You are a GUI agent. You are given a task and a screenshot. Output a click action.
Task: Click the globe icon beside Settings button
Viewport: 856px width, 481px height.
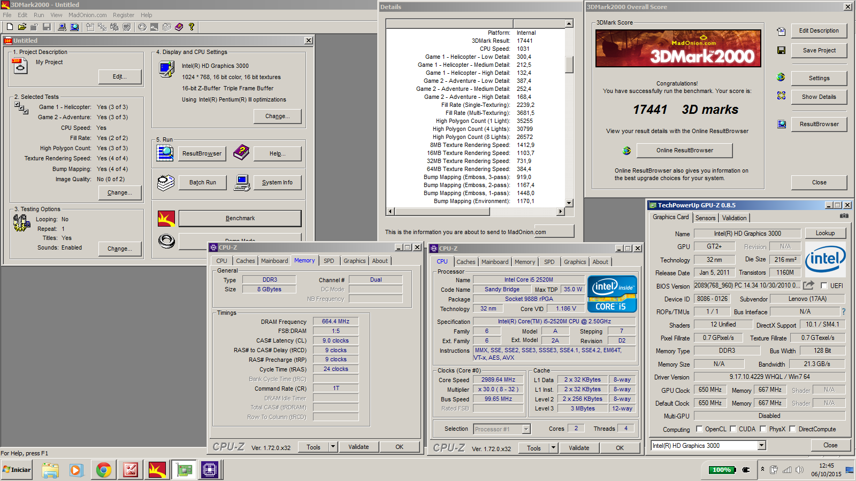tap(781, 77)
